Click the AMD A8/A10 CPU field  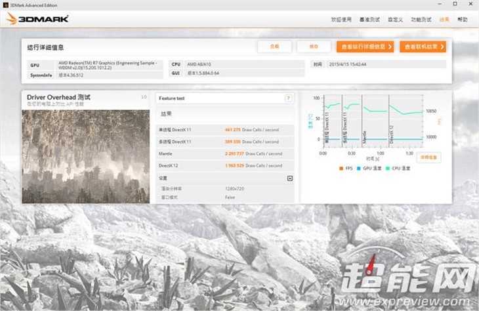coord(244,64)
